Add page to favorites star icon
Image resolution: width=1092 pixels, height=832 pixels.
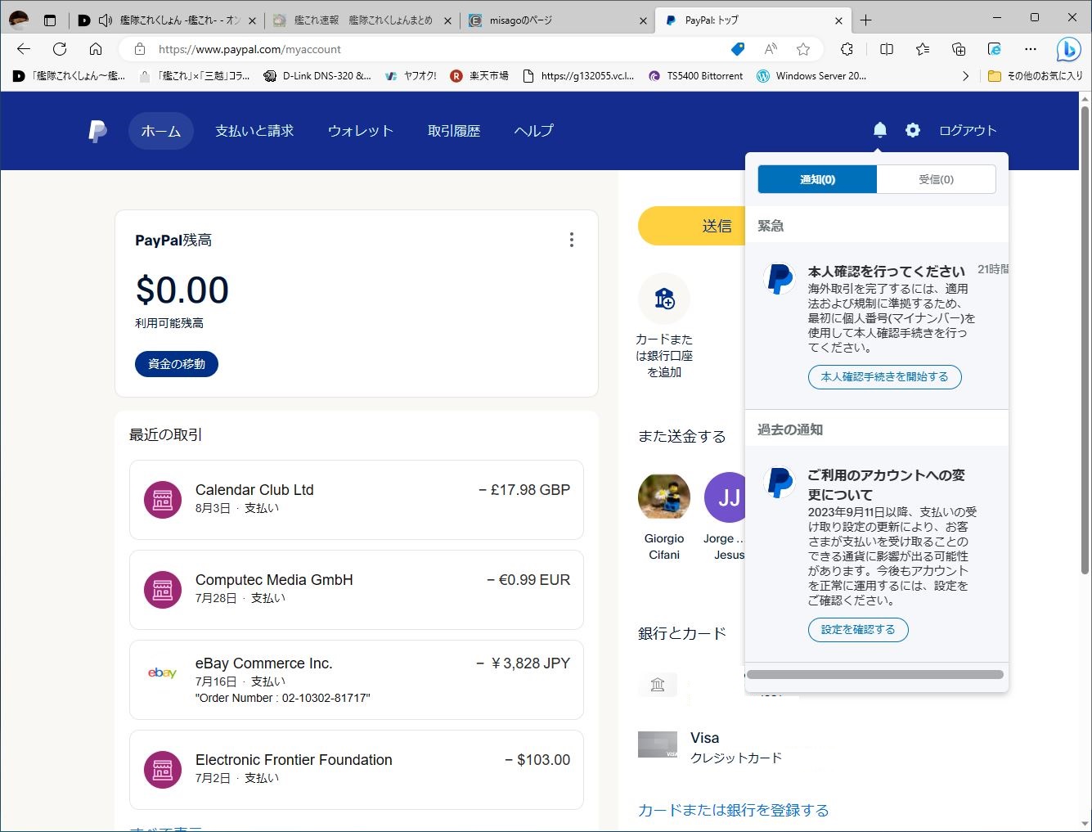click(803, 49)
